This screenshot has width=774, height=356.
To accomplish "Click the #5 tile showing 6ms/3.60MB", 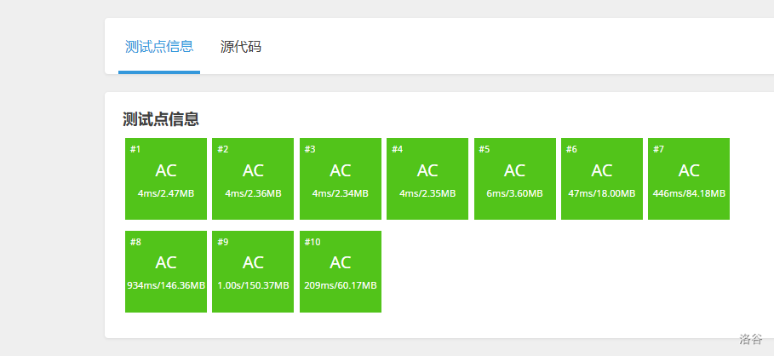I will coord(514,178).
